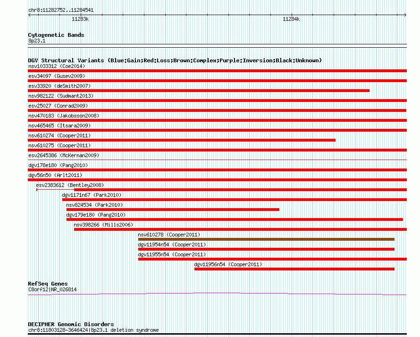Click the red loss bar under nsv824534

pyautogui.click(x=173, y=210)
